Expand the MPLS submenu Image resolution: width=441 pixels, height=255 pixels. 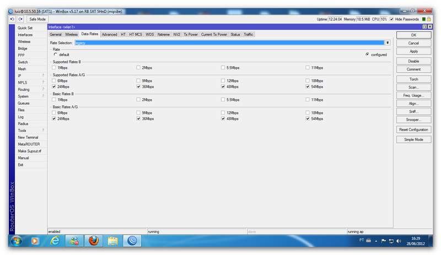point(31,83)
